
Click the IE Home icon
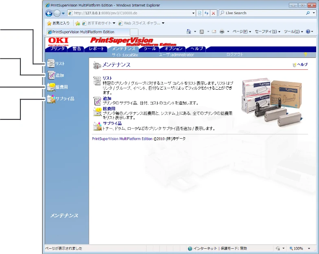tap(189, 32)
